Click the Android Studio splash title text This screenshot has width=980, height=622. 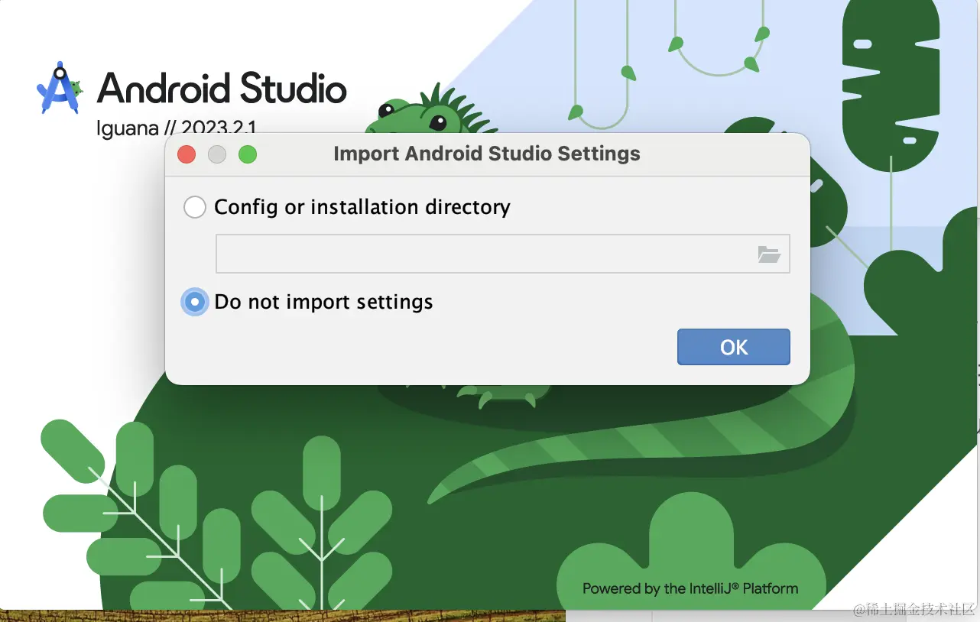tap(222, 88)
